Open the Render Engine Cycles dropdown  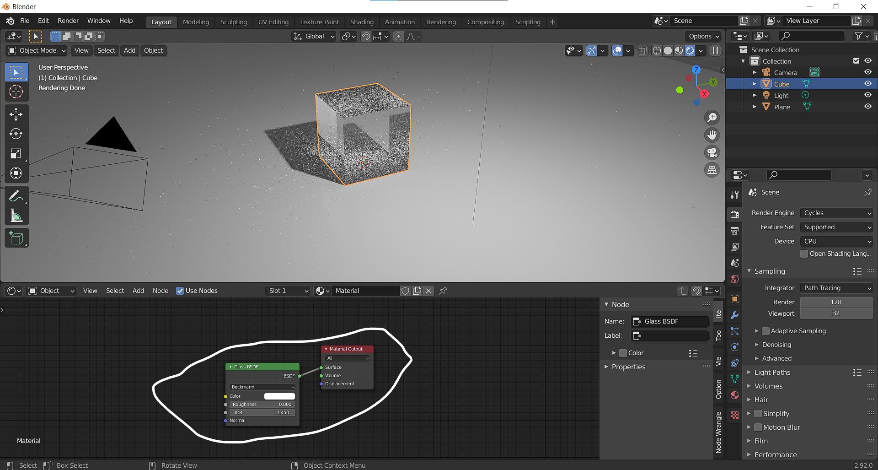pyautogui.click(x=836, y=212)
